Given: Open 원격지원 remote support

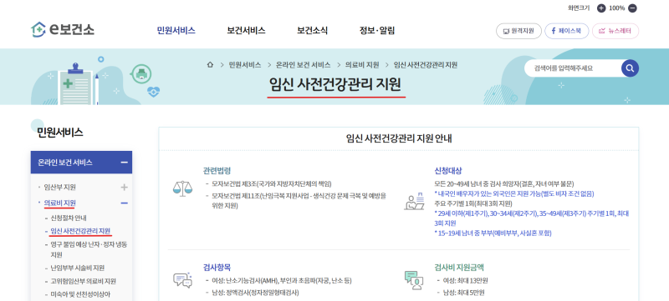Looking at the screenshot, I should [x=518, y=31].
